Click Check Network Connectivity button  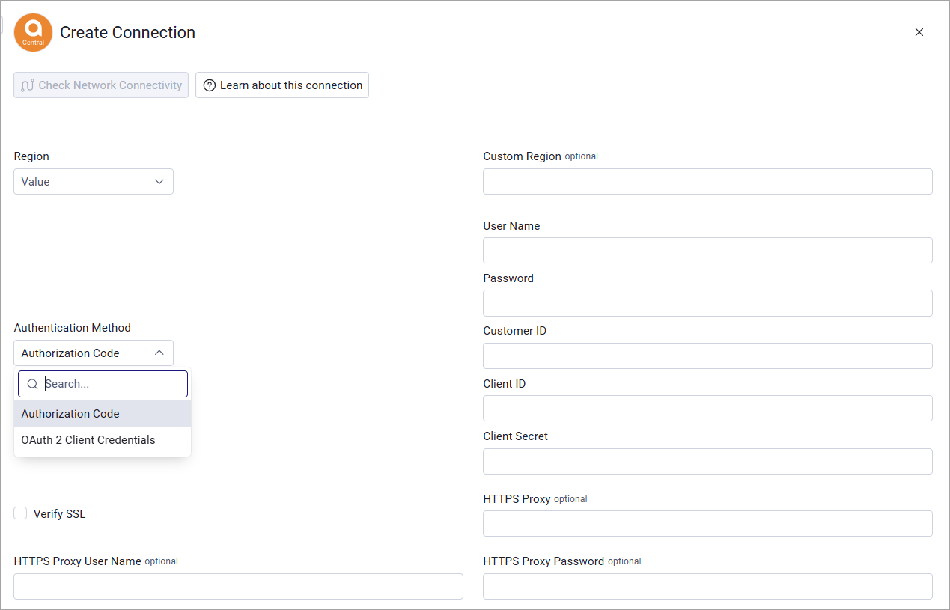pyautogui.click(x=101, y=85)
